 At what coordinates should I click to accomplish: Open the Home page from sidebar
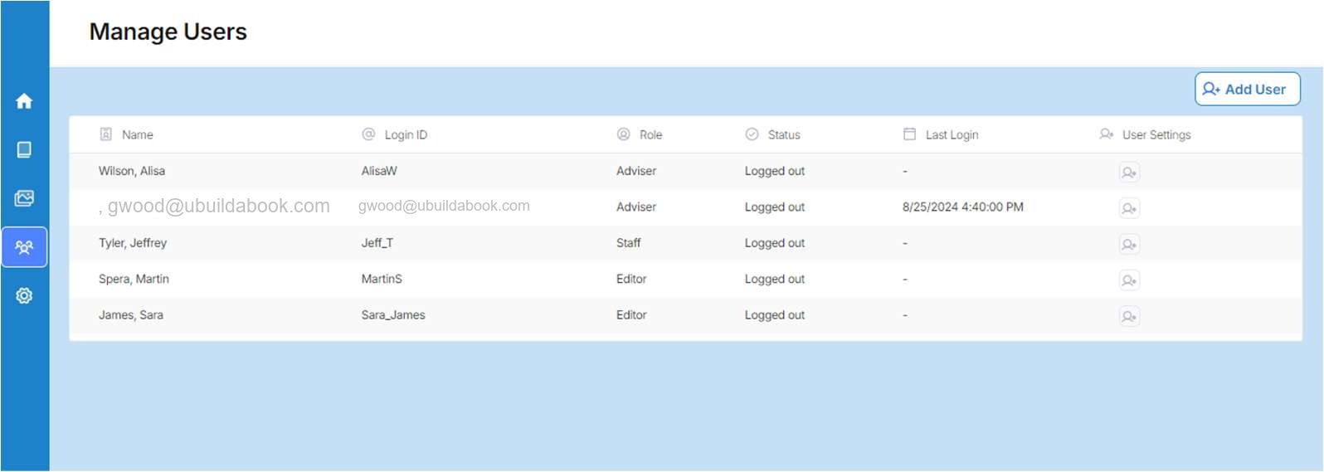(24, 101)
